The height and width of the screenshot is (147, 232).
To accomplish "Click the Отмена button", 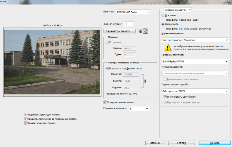I will coord(155,143).
